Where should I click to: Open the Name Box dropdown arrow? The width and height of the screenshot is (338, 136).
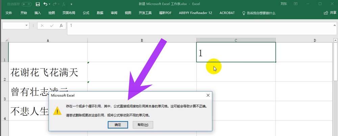[26, 25]
